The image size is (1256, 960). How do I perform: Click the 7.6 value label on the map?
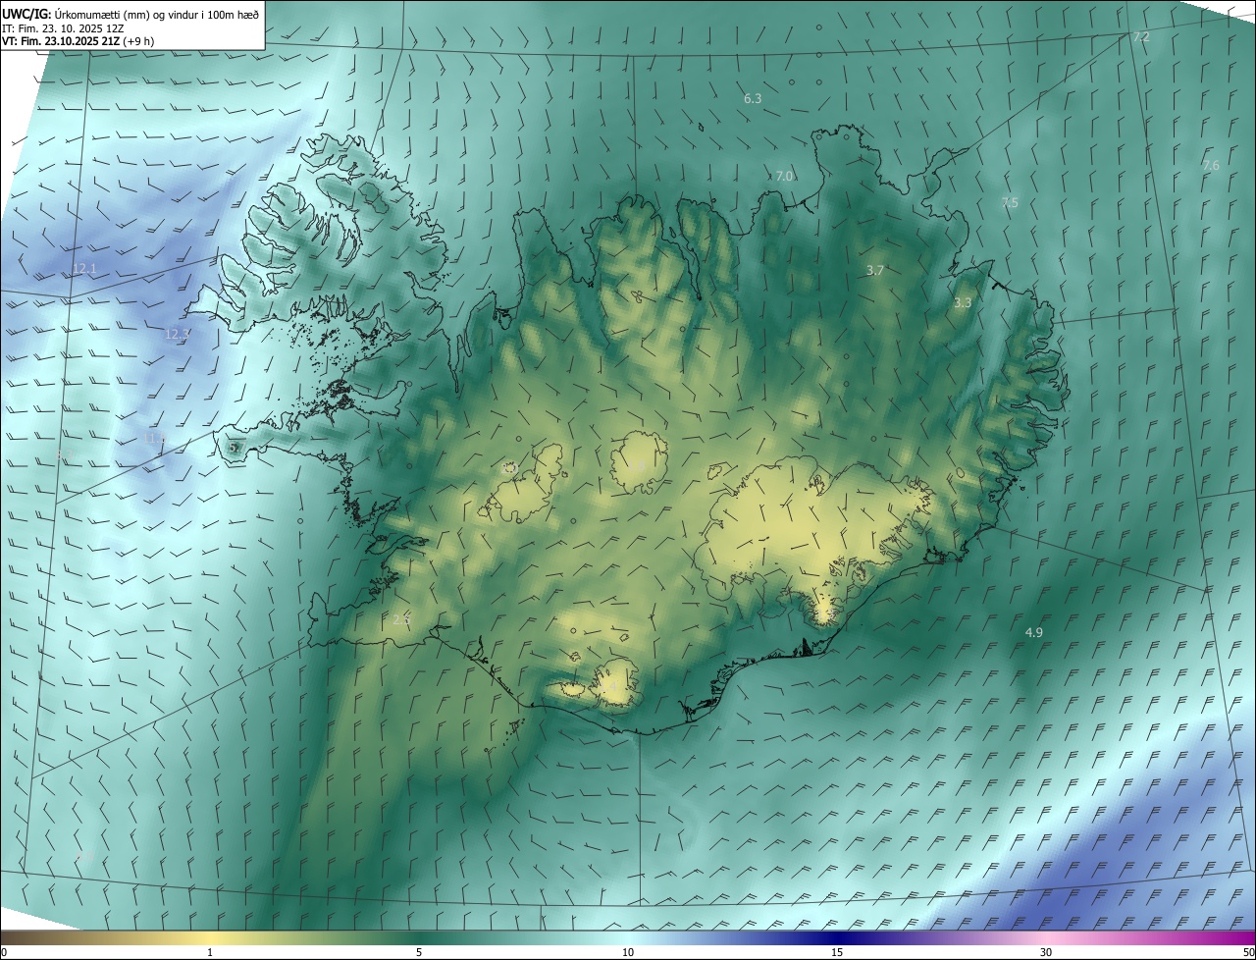[x=1211, y=166]
